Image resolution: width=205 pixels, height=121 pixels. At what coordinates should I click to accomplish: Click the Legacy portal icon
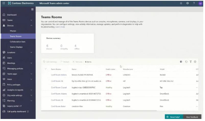pos(4,106)
